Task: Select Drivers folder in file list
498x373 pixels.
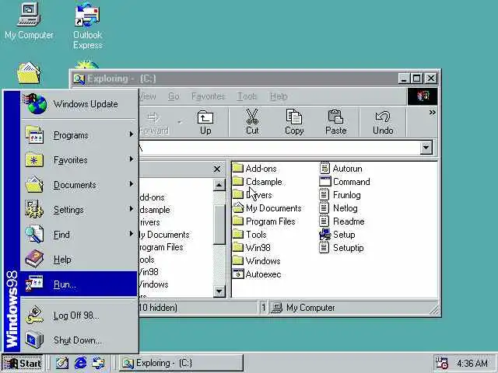Action: (252, 195)
